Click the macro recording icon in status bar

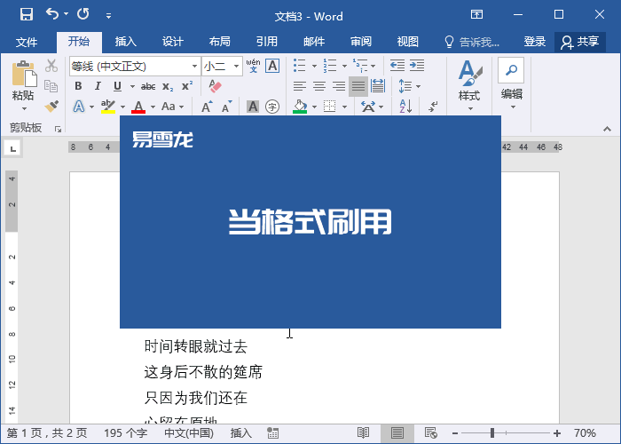coord(272,433)
